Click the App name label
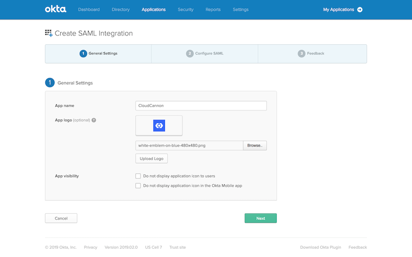Screen dimensions: 412x257 [x=64, y=106]
